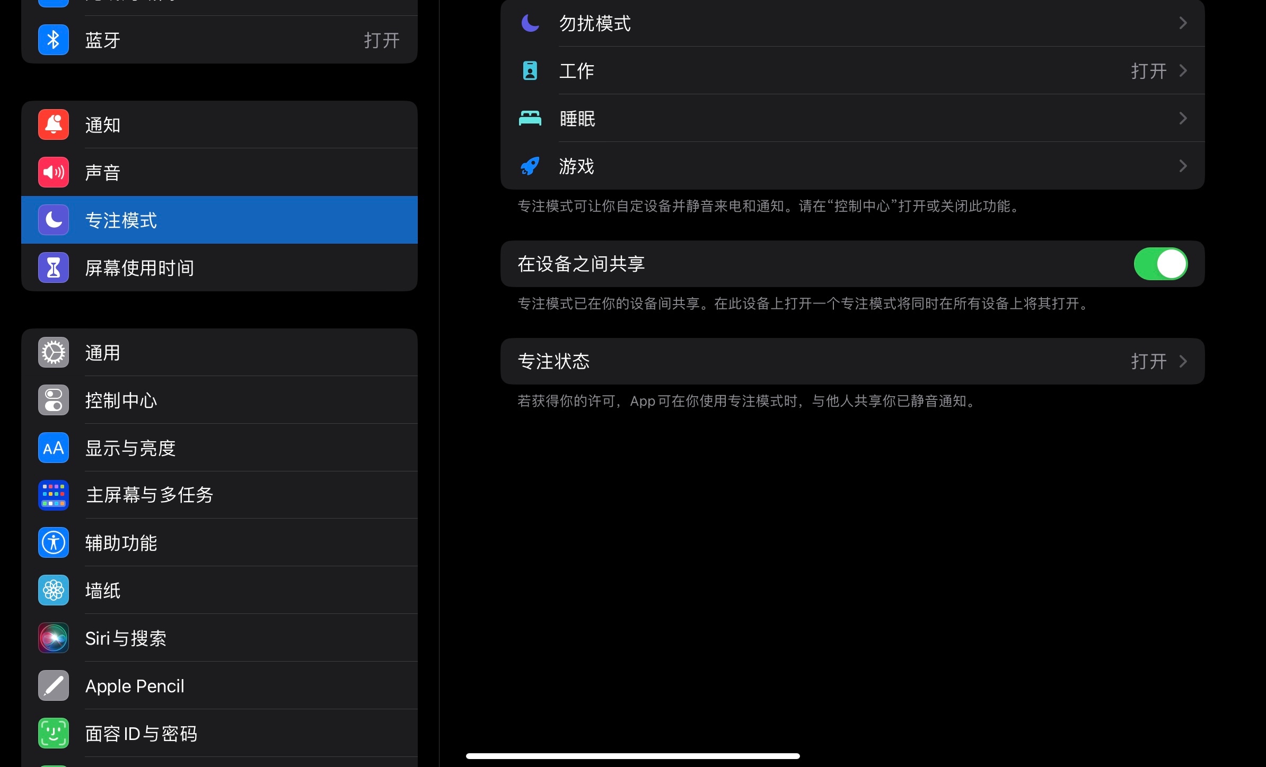The image size is (1266, 767).
Task: Click the Bluetooth icon in sidebar
Action: [54, 40]
